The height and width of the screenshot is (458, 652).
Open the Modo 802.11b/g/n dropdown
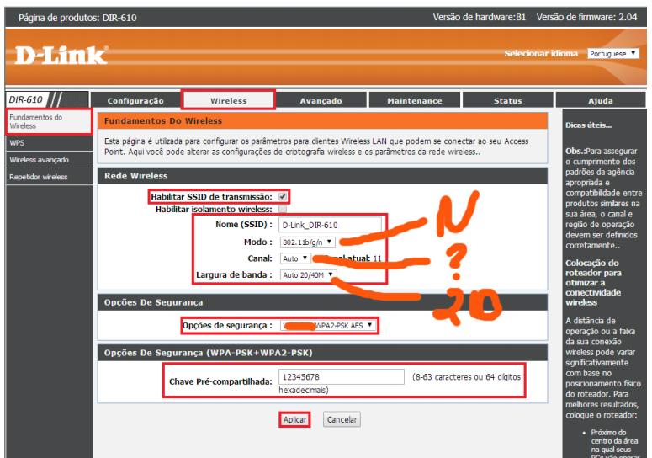click(x=307, y=242)
